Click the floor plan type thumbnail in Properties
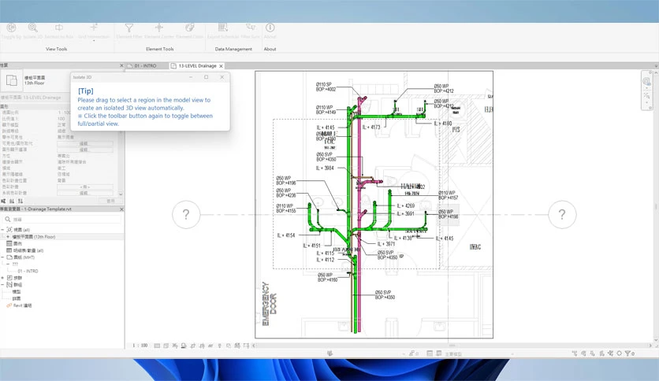Image resolution: width=659 pixels, height=381 pixels. [x=11, y=80]
